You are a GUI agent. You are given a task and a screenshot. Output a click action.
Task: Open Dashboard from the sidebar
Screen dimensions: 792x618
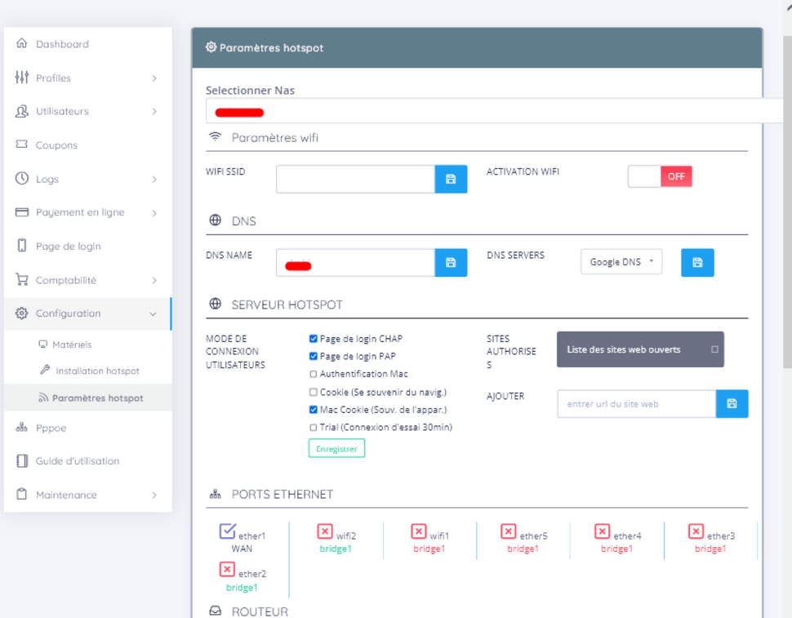point(62,44)
